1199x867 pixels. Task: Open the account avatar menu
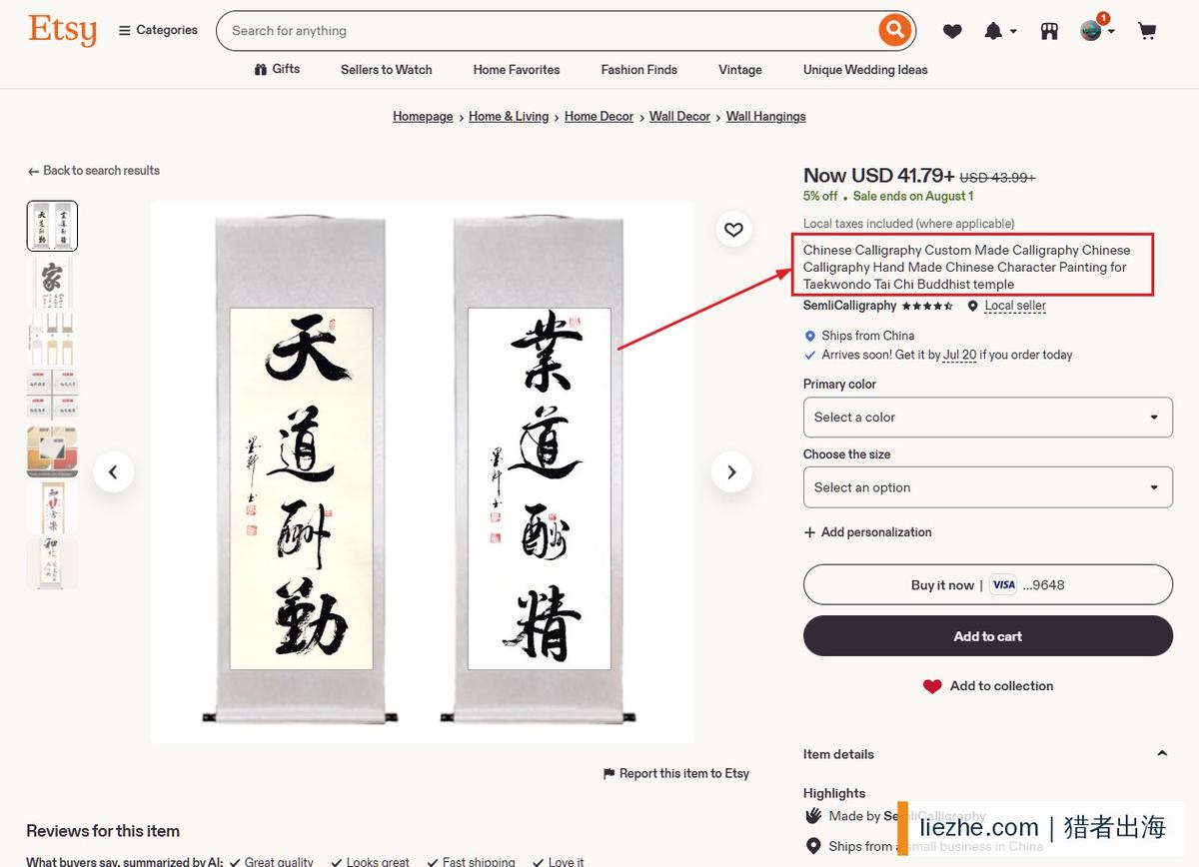point(1096,29)
